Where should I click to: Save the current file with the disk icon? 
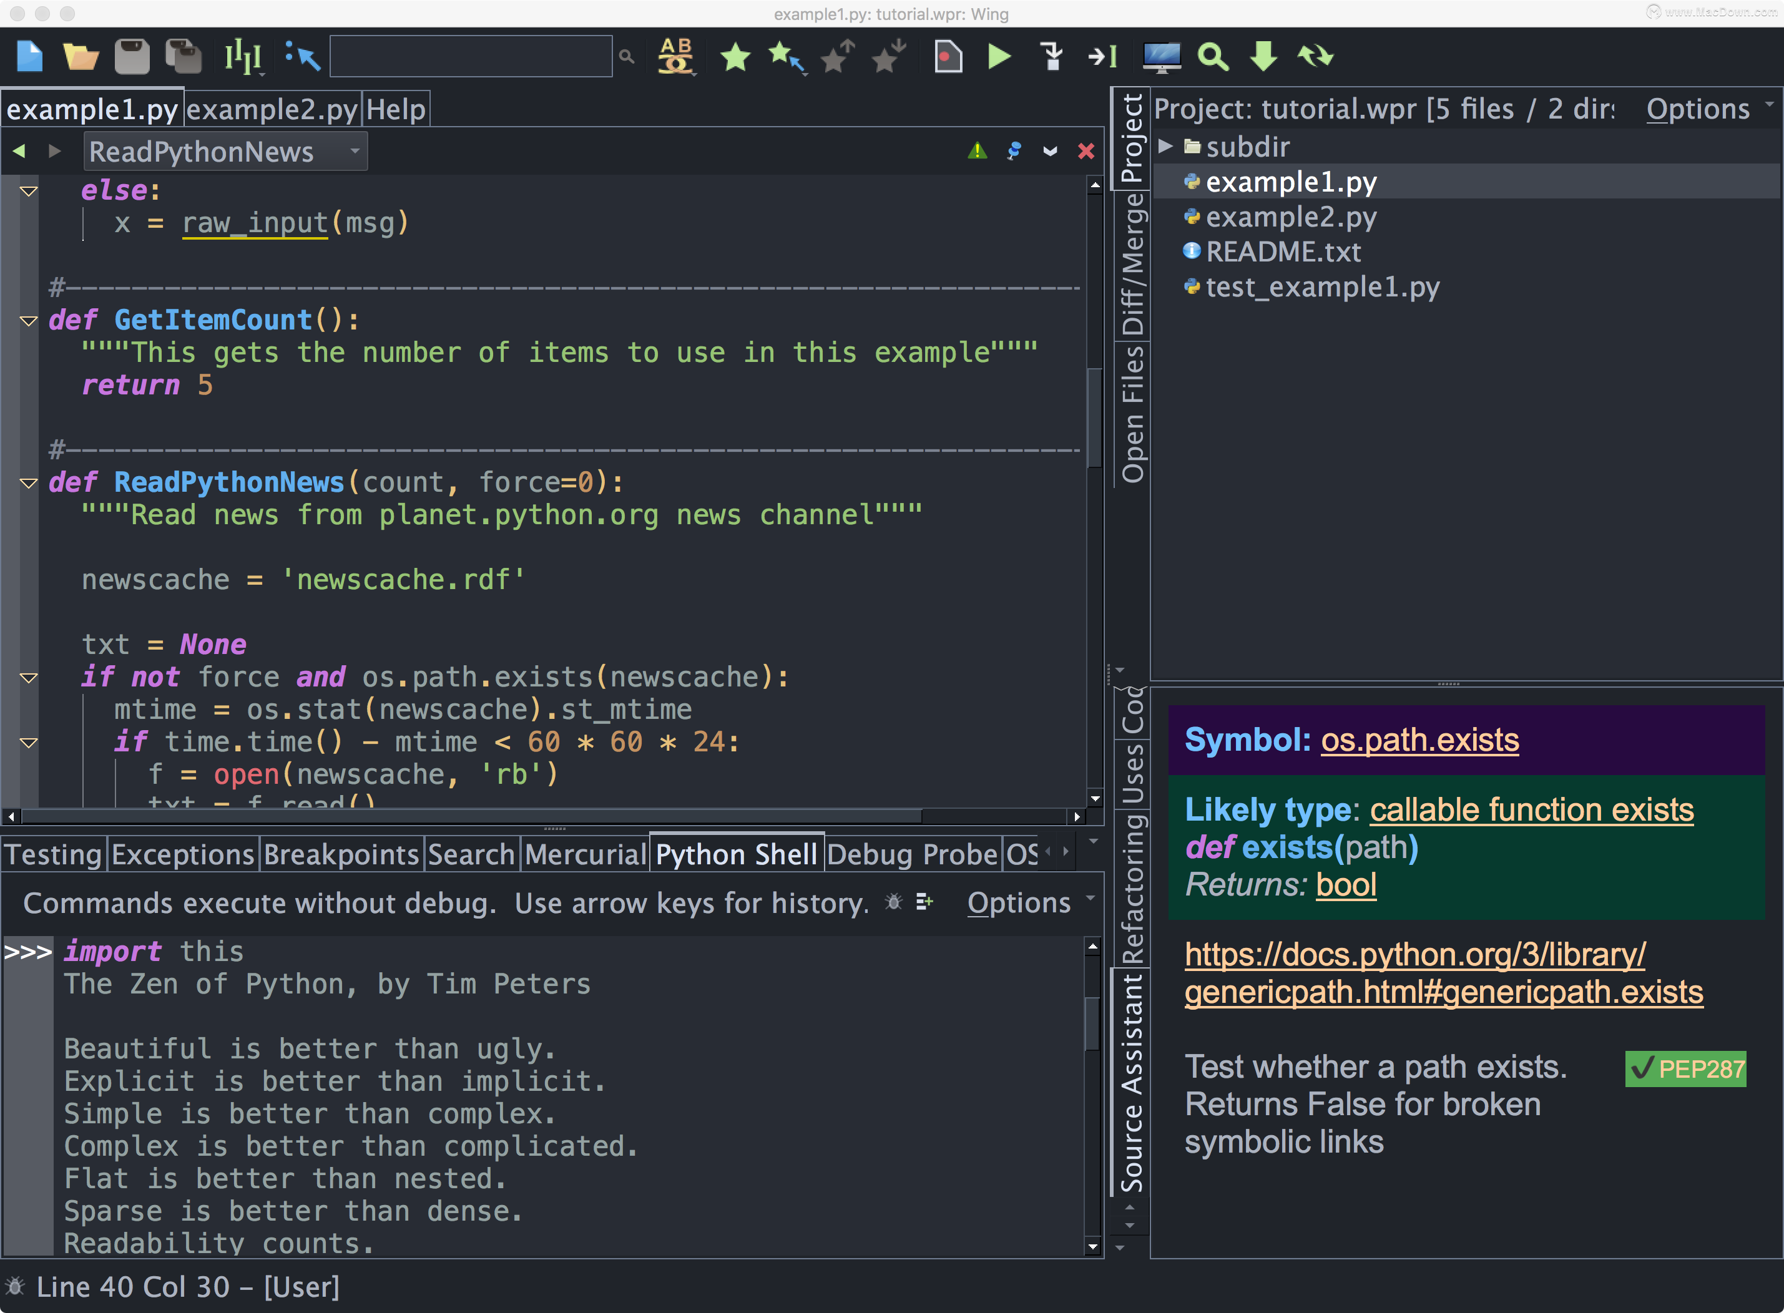point(132,56)
